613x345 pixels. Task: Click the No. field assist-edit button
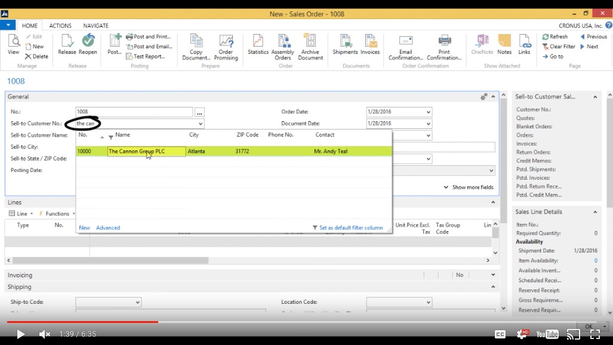199,112
